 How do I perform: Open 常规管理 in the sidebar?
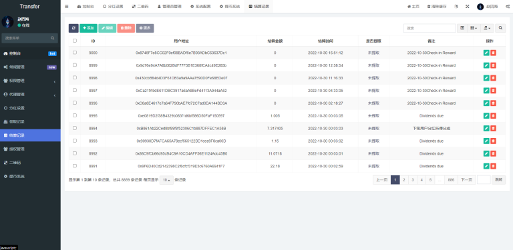30,67
